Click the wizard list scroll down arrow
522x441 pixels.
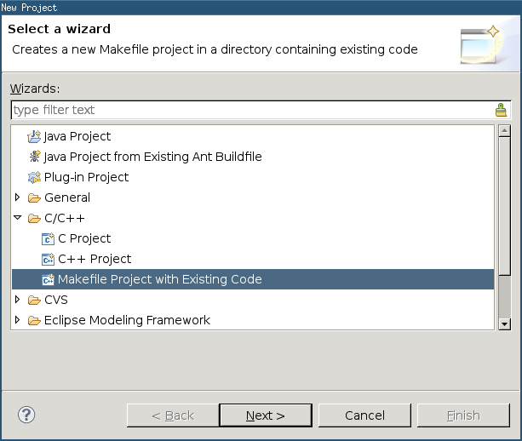pos(505,324)
